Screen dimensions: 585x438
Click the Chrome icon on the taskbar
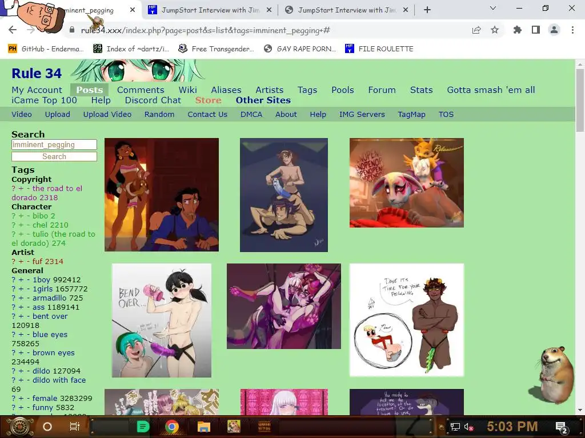pyautogui.click(x=171, y=427)
